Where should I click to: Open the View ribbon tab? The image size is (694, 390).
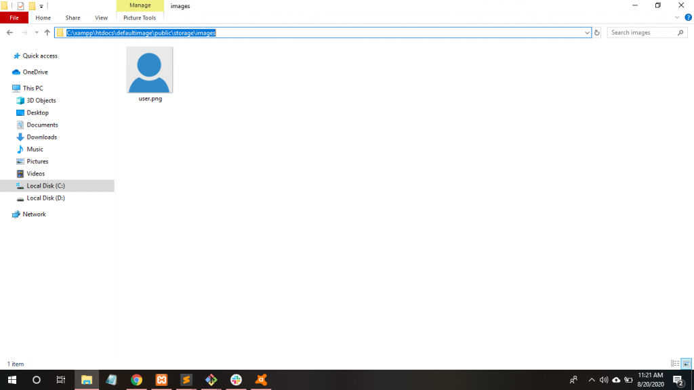tap(101, 18)
